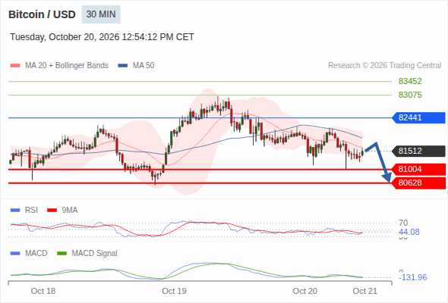Toggle the MA 50 legend label
Image resolution: width=448 pixels, height=303 pixels.
pos(144,66)
